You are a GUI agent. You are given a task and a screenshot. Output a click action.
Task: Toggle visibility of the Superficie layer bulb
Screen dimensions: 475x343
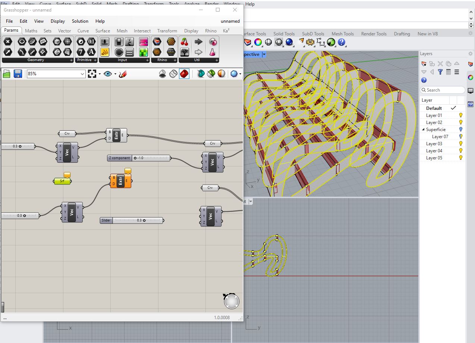(460, 129)
